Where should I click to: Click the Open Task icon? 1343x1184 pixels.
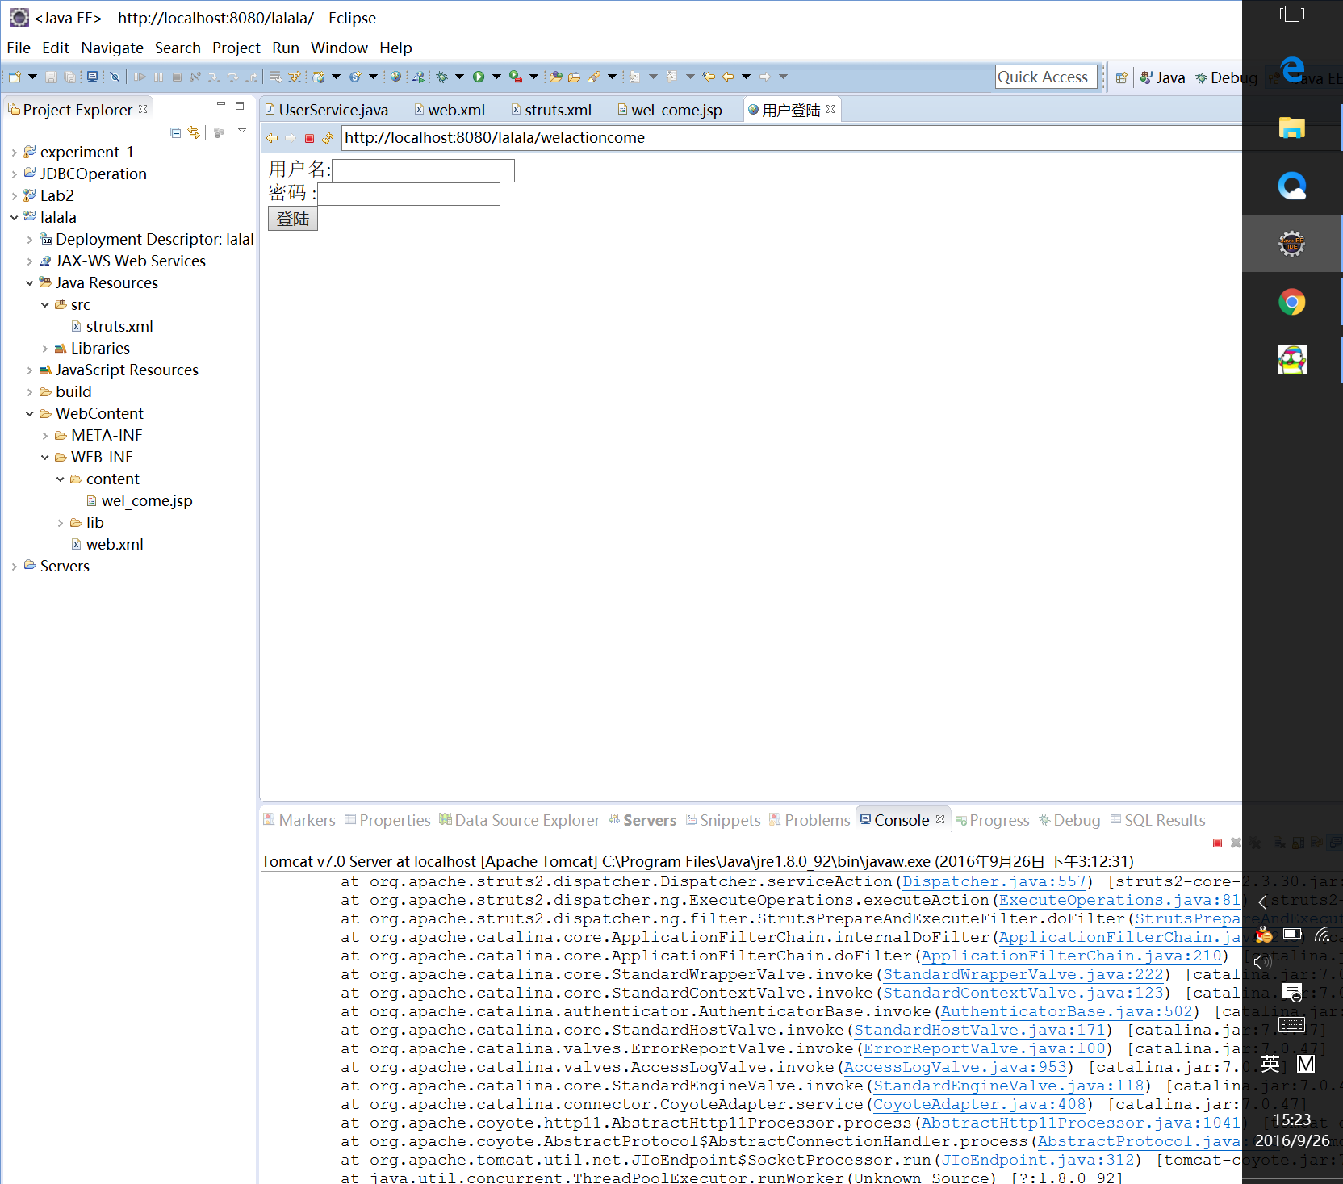pyautogui.click(x=574, y=77)
